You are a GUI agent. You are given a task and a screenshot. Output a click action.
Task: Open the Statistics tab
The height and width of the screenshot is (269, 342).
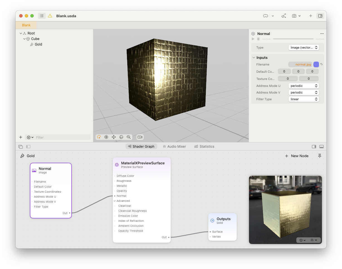(204, 147)
